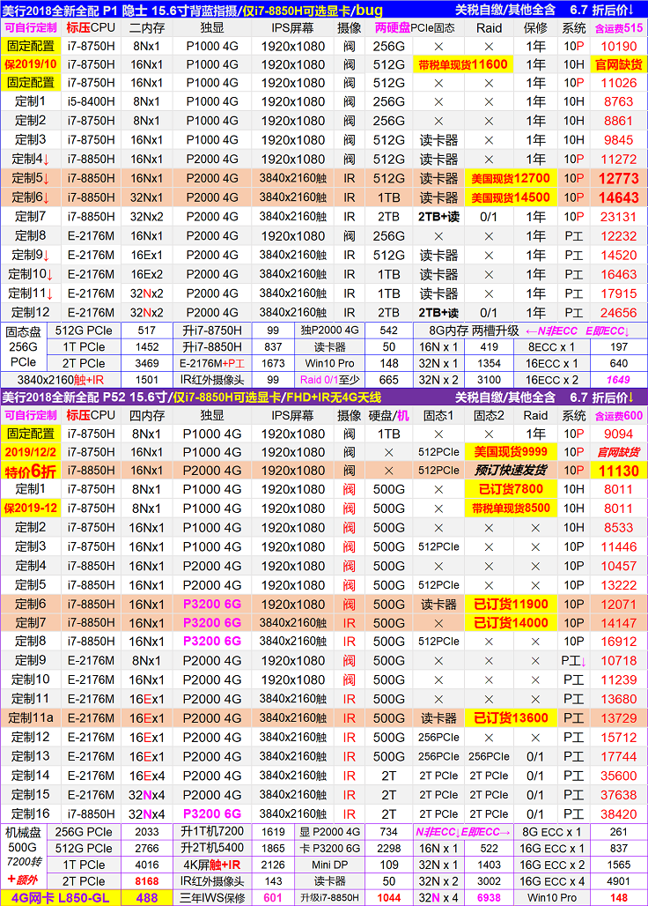This screenshot has width=648, height=906.
Task: Select the 已订货7800 cell
Action: coord(511,489)
